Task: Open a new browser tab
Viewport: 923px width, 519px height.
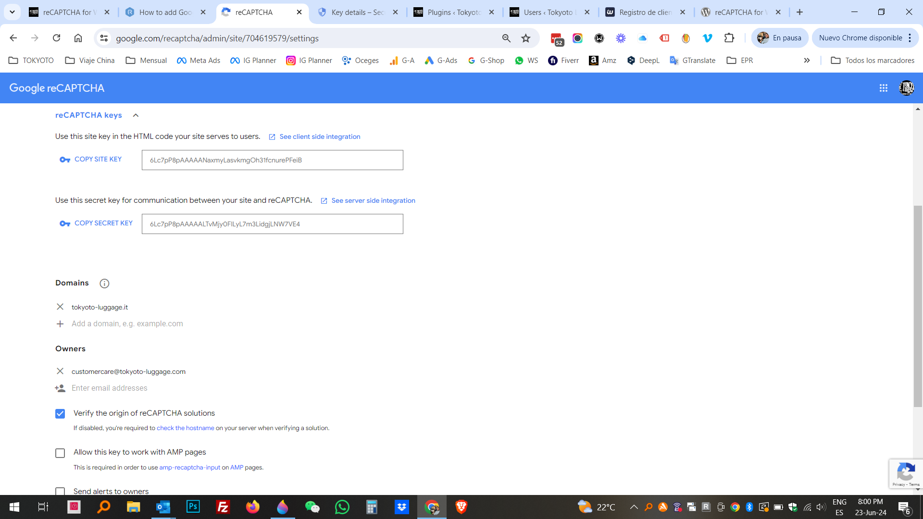Action: click(x=800, y=12)
